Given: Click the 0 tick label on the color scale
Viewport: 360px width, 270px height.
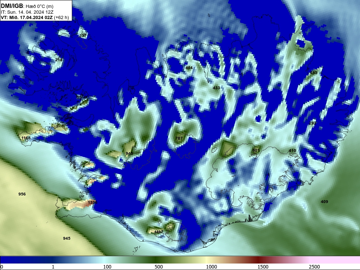Looking at the screenshot, I should 2,267.
